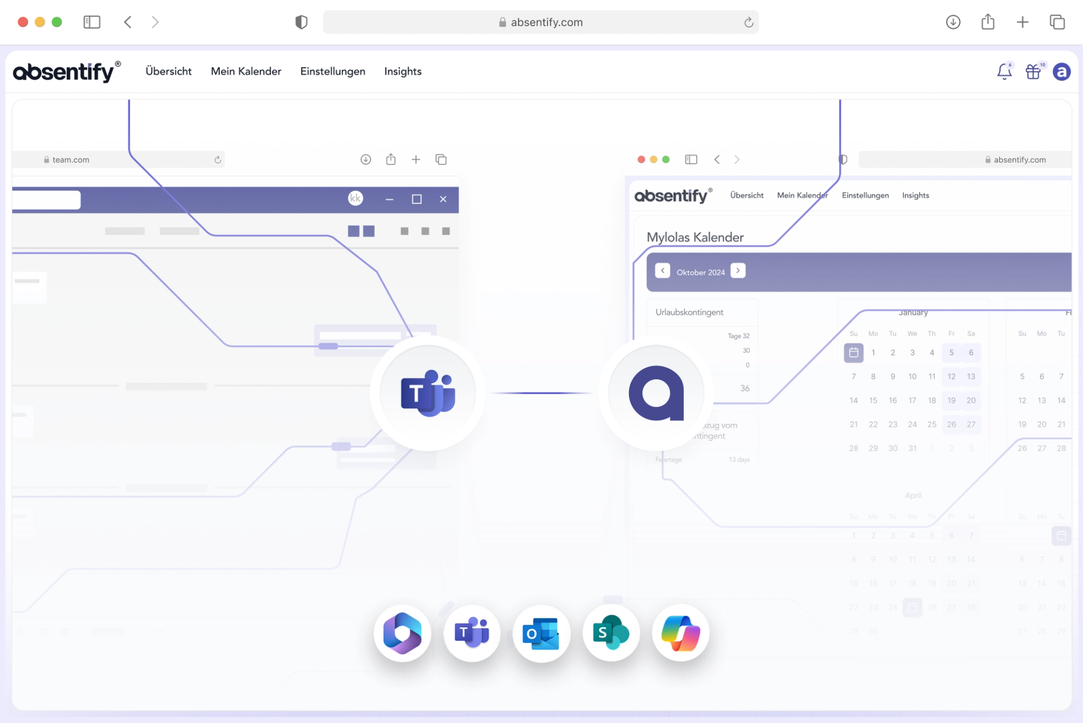Toggle the Safari sidebar button
Screen dimensions: 1083x723
coord(92,22)
